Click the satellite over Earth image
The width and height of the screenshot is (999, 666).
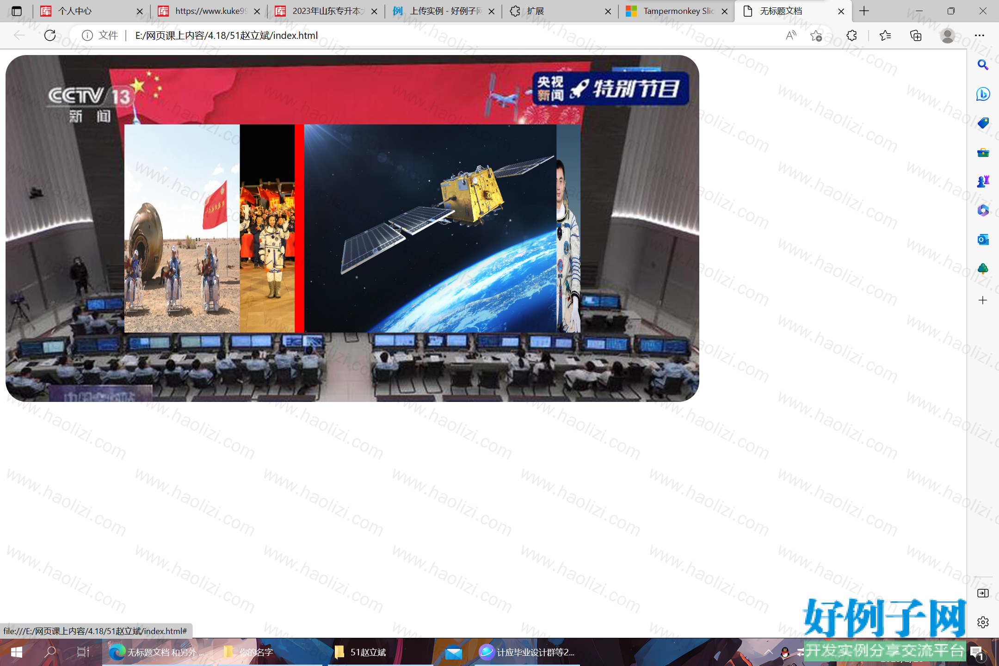pos(430,228)
